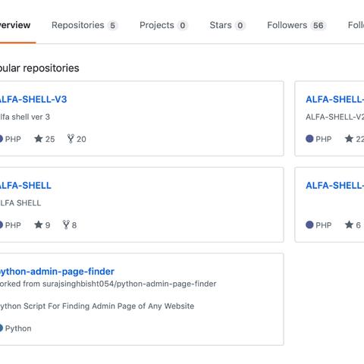Click the star icon on the ALFA-SHELL-V2 card

(349, 139)
